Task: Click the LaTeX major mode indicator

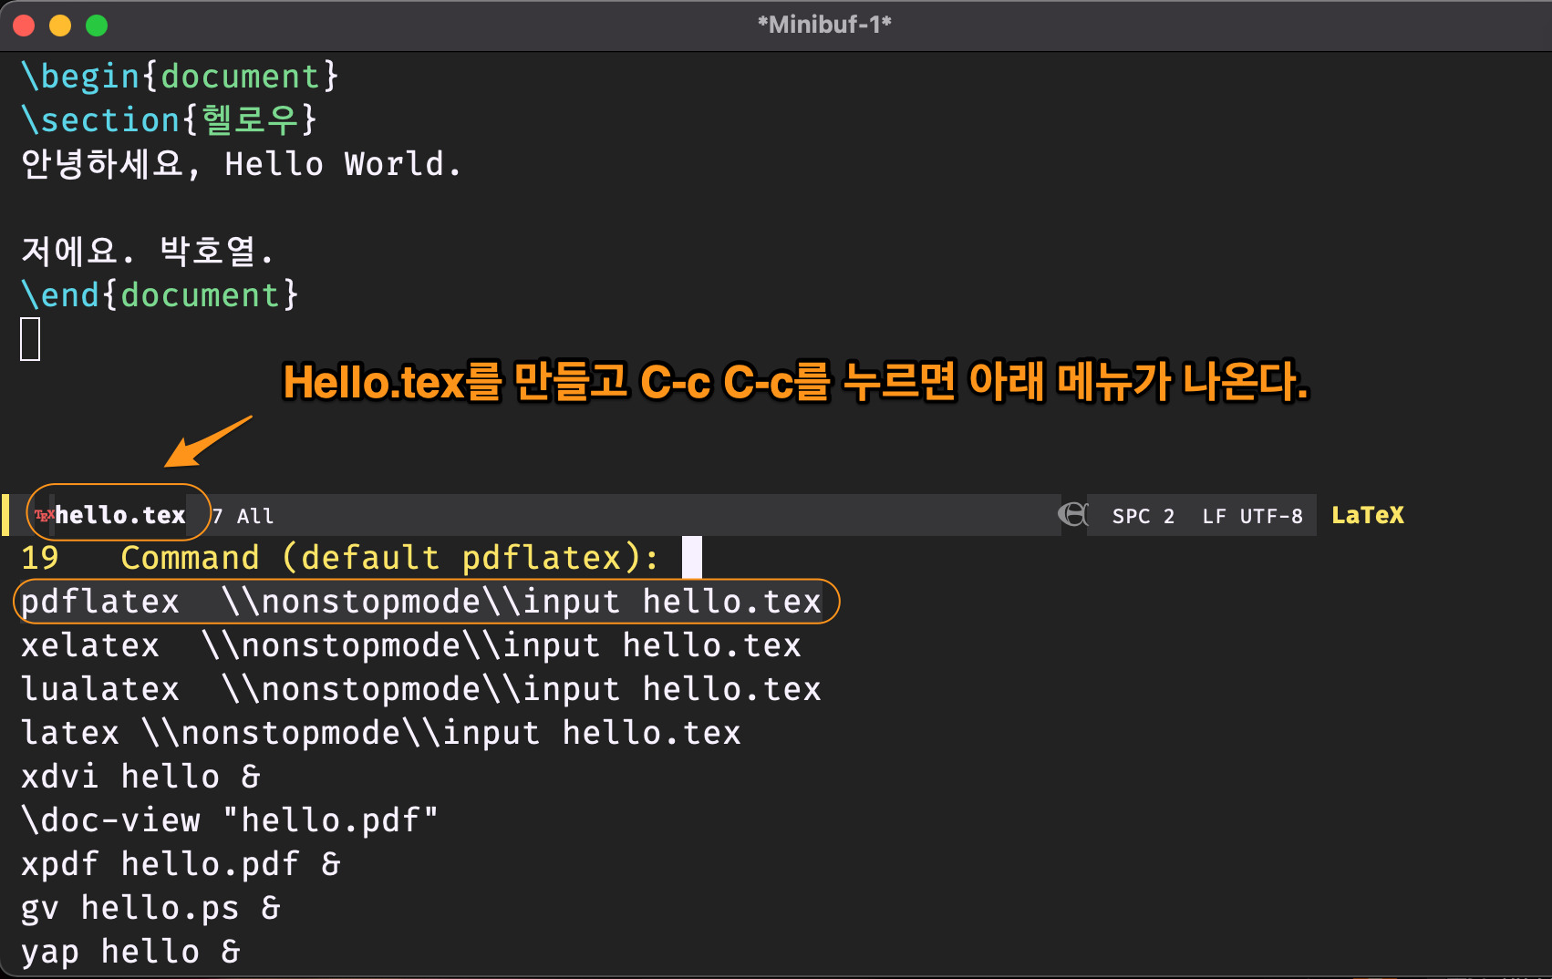Action: point(1367,516)
